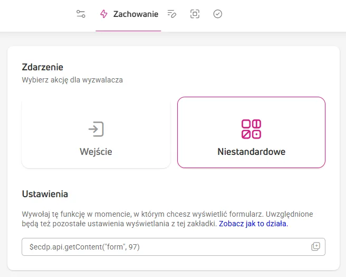Click the empty top area of Wejście card
346x277 pixels.
point(96,108)
